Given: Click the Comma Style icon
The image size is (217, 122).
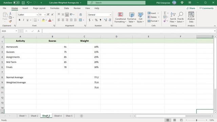Looking at the screenshot, I should click(100, 20).
